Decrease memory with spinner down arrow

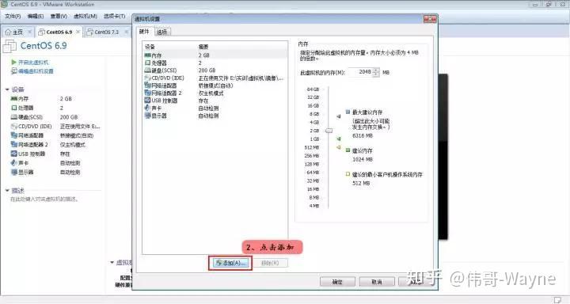[376, 74]
